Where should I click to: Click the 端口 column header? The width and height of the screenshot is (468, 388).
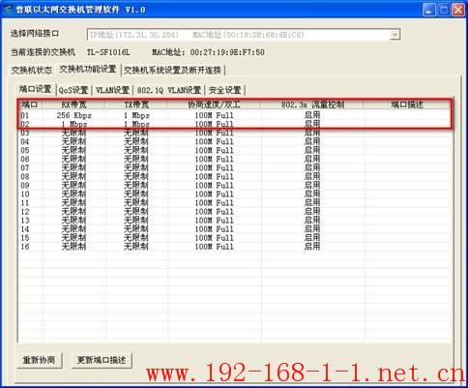[x=30, y=104]
